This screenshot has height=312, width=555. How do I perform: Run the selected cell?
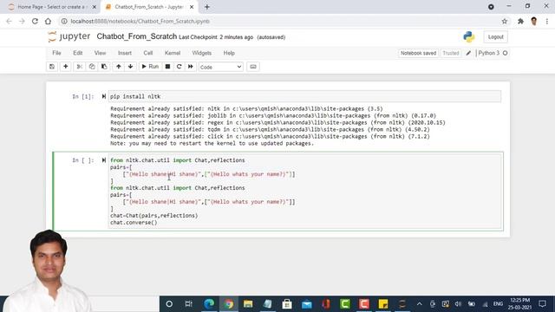click(x=150, y=67)
